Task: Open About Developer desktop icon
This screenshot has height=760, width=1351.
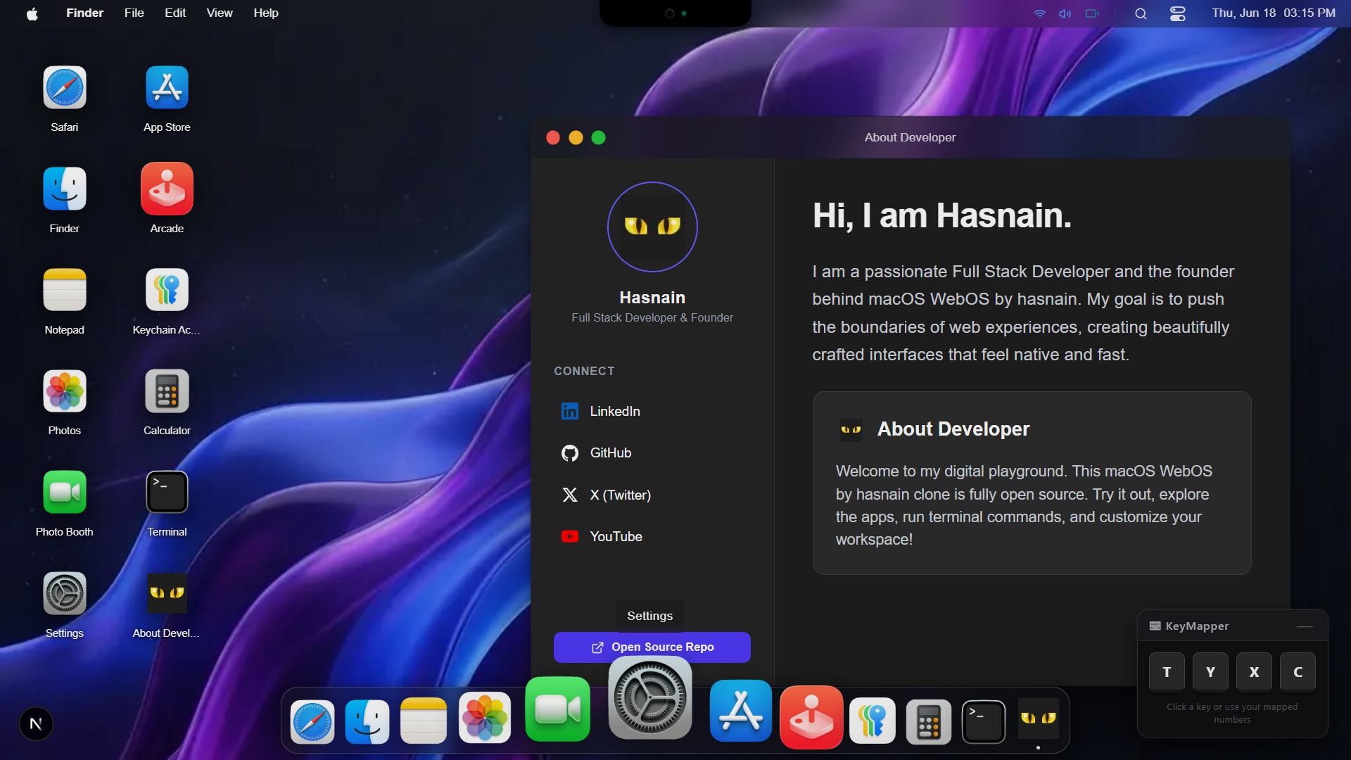Action: click(167, 593)
